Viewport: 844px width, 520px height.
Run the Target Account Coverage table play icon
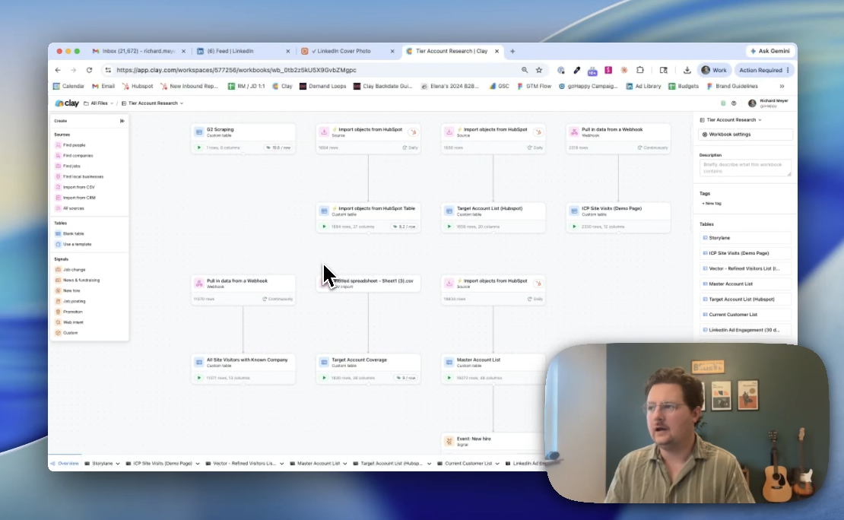coord(324,378)
